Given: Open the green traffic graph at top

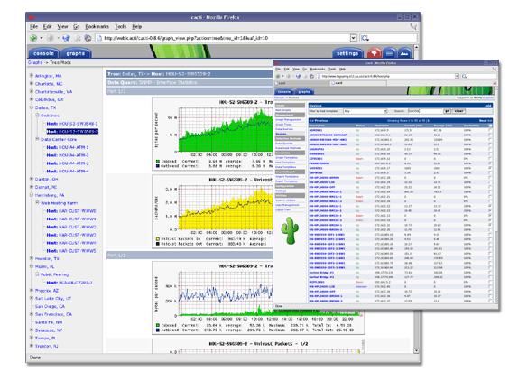Looking at the screenshot, I should pyautogui.click(x=213, y=134).
